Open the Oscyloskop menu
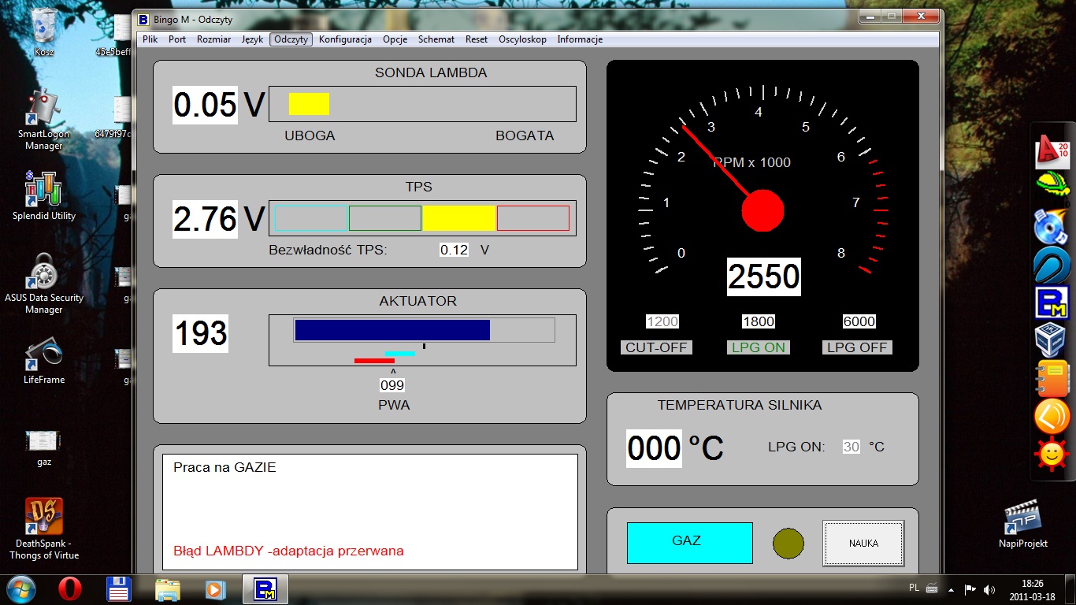Image resolution: width=1076 pixels, height=605 pixels. 522,39
